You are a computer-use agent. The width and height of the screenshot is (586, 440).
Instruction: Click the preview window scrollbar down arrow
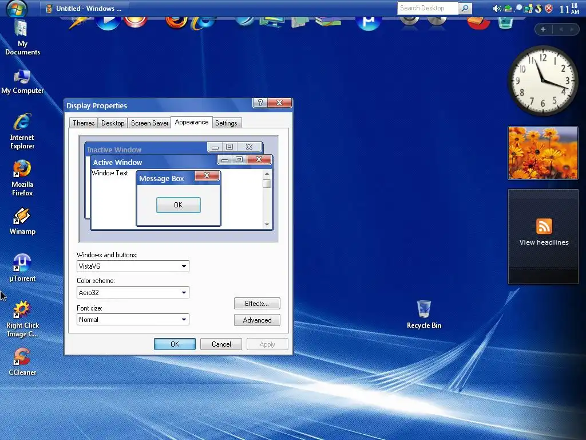[x=267, y=224]
